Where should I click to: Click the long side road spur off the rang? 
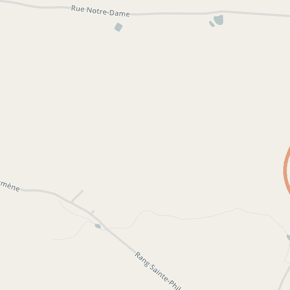(x=77, y=196)
